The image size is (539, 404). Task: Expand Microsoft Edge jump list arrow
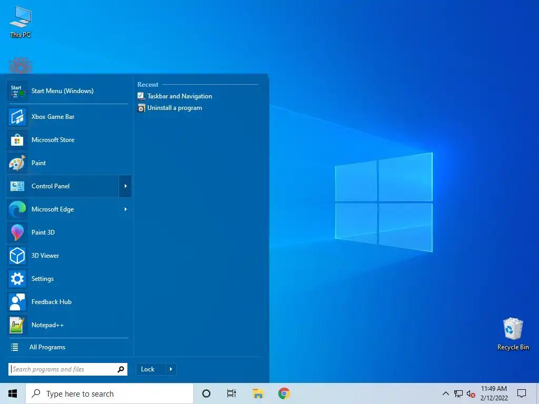tap(125, 209)
